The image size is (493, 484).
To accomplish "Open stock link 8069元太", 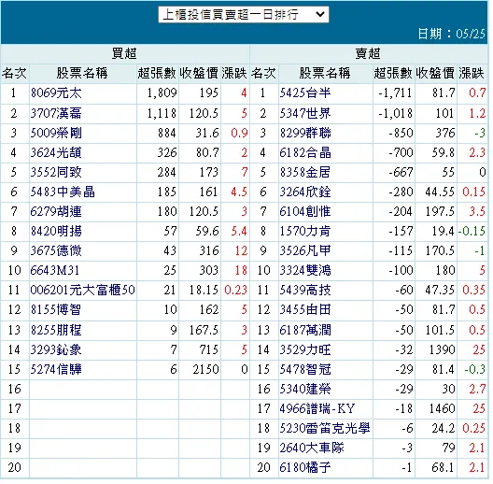I will point(56,93).
